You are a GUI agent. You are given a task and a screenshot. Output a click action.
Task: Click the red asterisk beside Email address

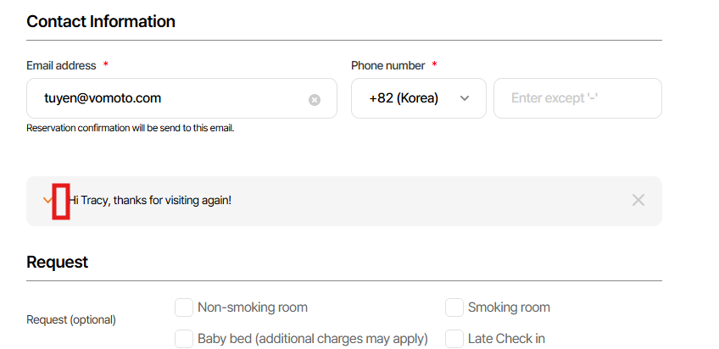[106, 65]
